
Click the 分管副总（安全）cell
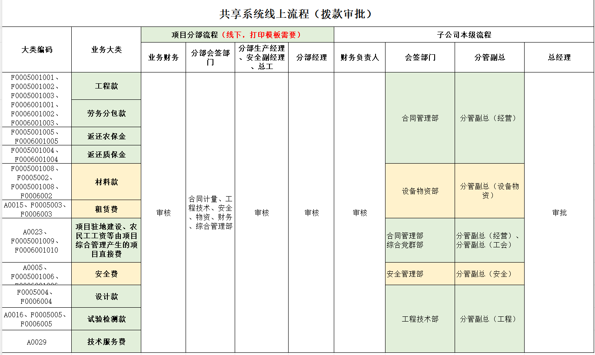point(489,274)
